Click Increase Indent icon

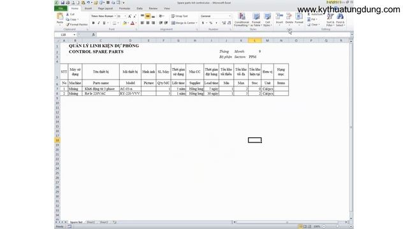point(166,23)
